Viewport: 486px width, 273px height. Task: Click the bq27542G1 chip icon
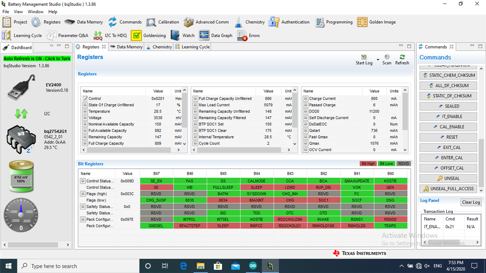[x=21, y=139]
